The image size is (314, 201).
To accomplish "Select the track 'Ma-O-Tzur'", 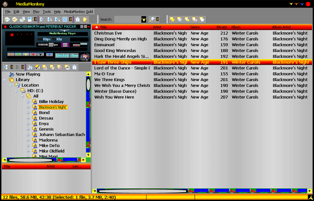I will pyautogui.click(x=104, y=74).
